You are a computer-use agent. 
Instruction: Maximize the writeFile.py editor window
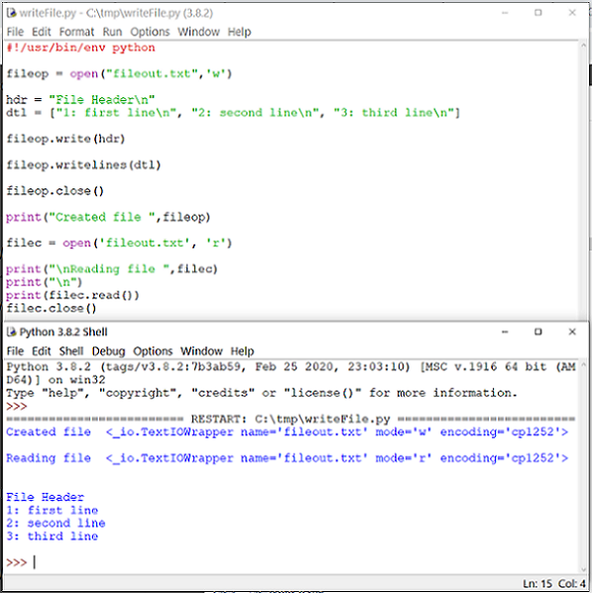[537, 13]
